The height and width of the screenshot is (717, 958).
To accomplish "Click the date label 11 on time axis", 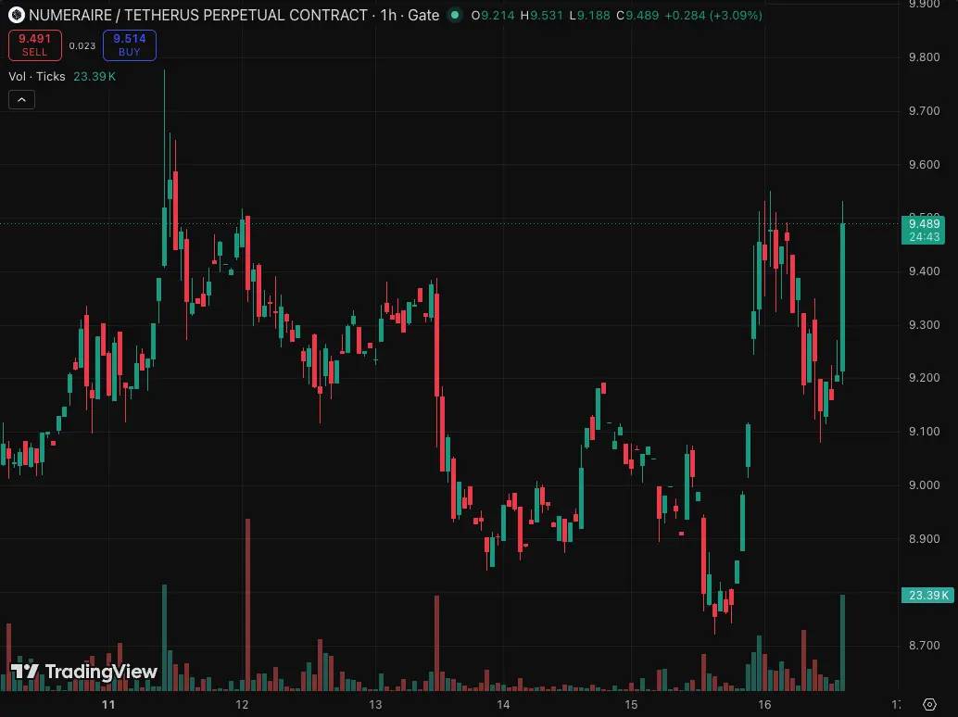I will point(108,705).
